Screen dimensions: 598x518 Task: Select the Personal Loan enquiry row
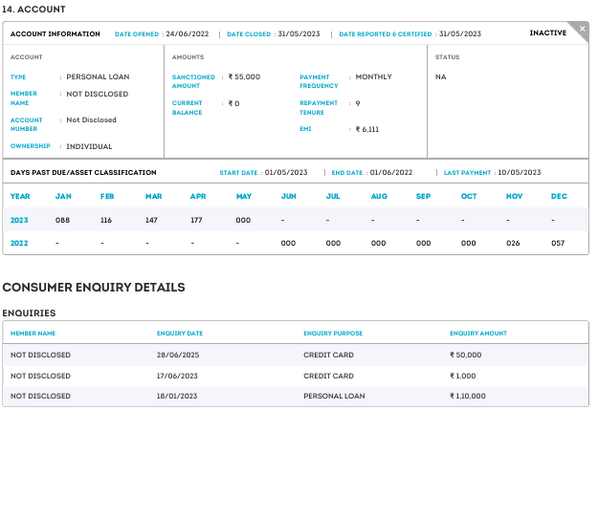[295, 396]
